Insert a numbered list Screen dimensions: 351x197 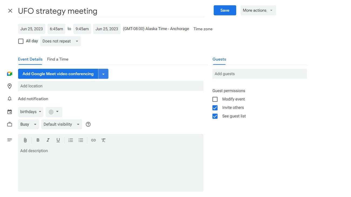(x=71, y=140)
